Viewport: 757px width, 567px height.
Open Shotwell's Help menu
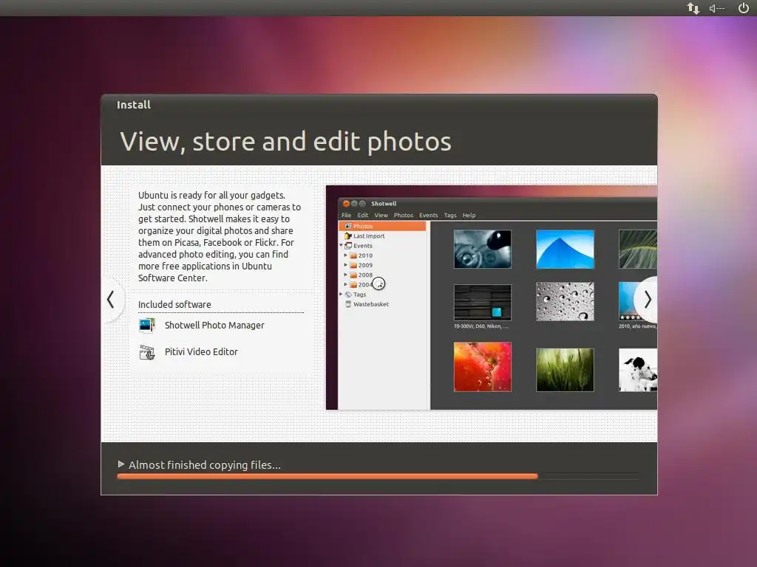click(469, 216)
